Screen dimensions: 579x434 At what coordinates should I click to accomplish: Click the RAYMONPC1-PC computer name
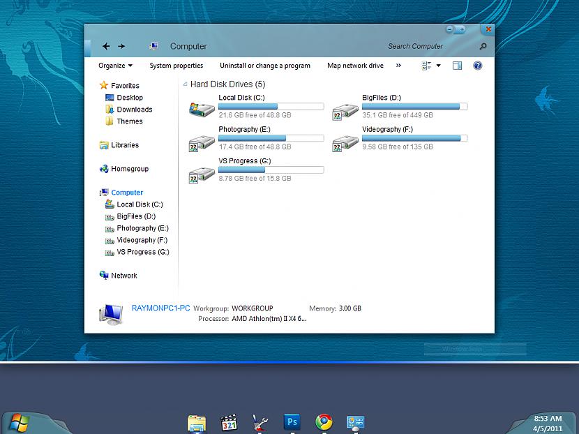point(160,308)
